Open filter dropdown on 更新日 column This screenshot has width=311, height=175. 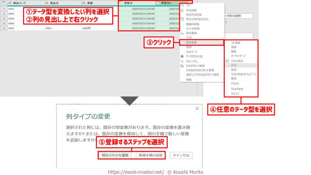pyautogui.click(x=152, y=3)
